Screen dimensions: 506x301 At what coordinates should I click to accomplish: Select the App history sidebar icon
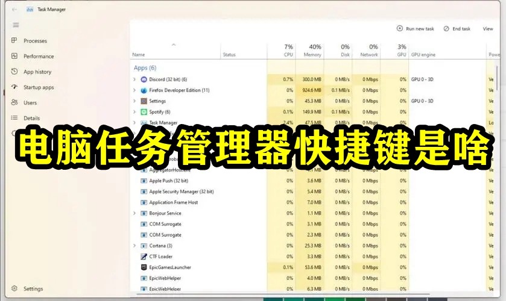[x=14, y=71]
